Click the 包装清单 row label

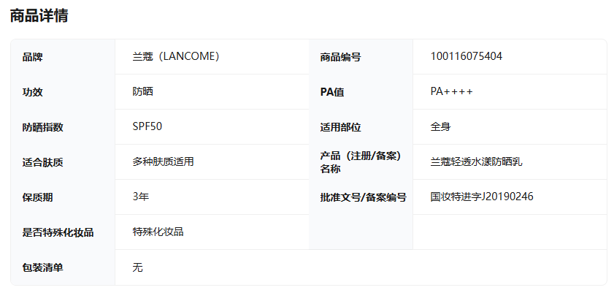[x=43, y=267]
